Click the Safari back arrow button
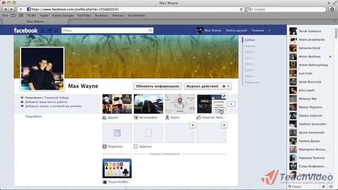The height and width of the screenshot is (190, 338). [6, 9]
